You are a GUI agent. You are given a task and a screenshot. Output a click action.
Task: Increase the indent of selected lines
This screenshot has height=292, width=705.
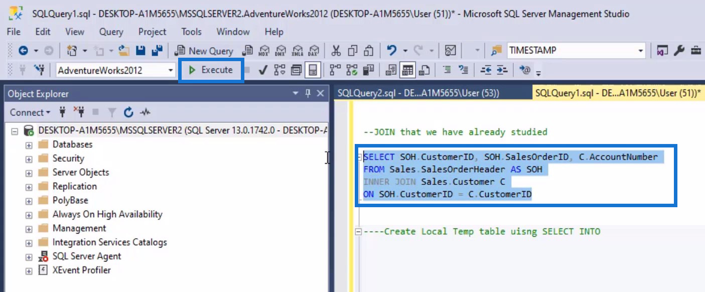[x=502, y=70]
